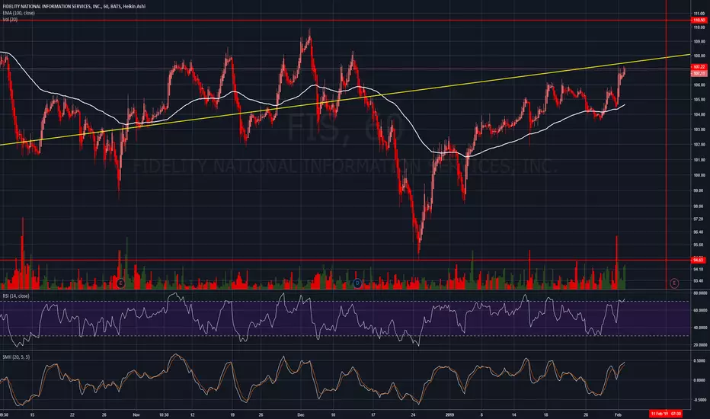Click the Dec label on time axis

(x=301, y=414)
